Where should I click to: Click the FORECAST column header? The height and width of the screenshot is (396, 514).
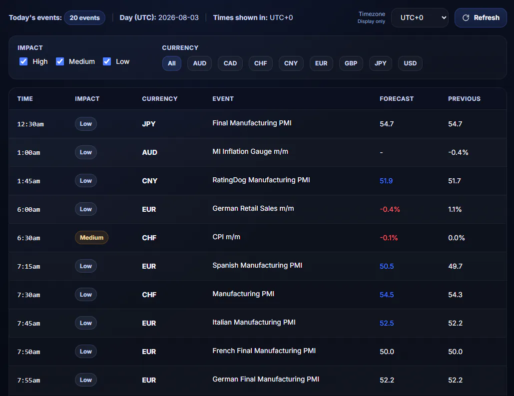tap(397, 99)
